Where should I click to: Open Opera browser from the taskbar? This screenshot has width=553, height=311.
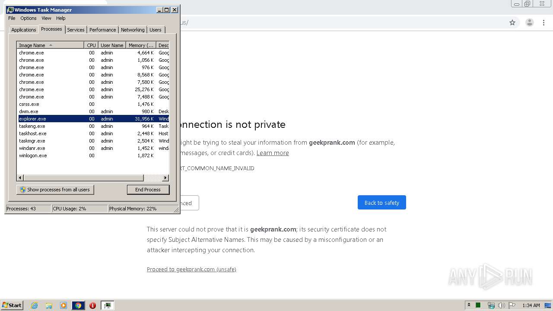coord(92,305)
